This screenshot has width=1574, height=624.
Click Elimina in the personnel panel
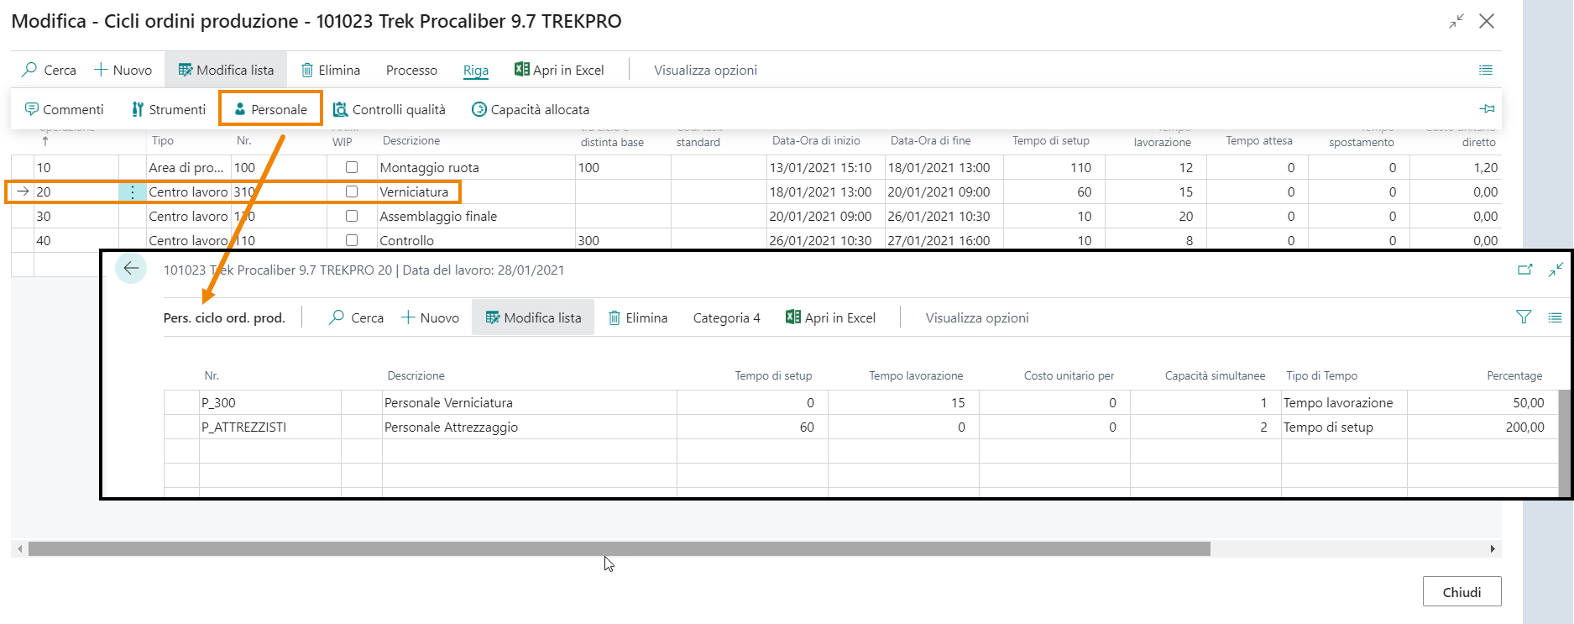[x=638, y=317]
